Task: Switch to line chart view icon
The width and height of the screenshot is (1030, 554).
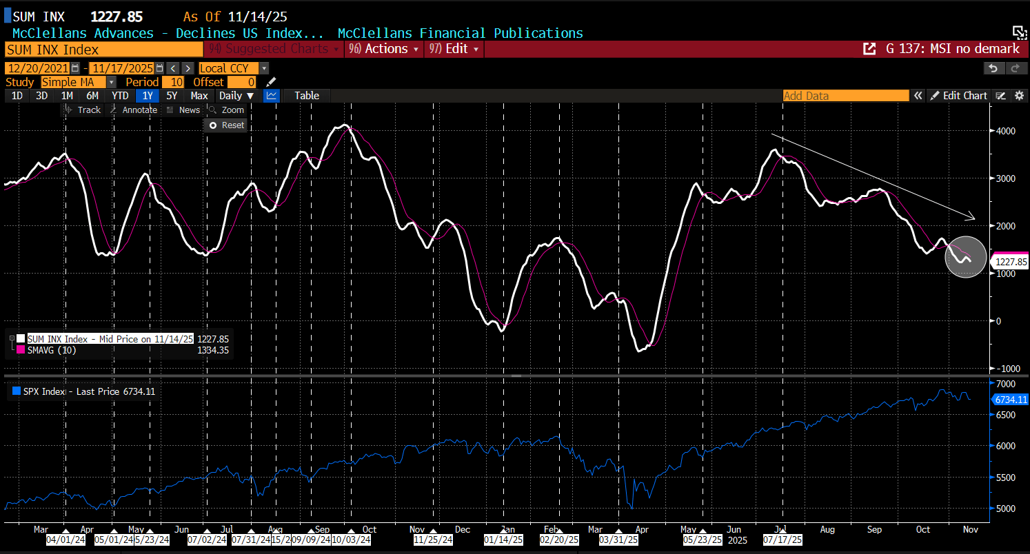Action: (x=272, y=96)
